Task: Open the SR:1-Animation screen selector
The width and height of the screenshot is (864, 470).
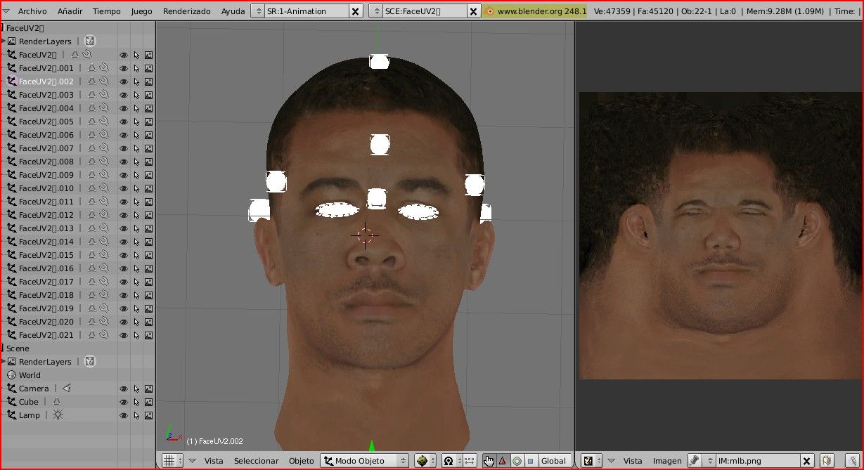Action: click(x=301, y=11)
